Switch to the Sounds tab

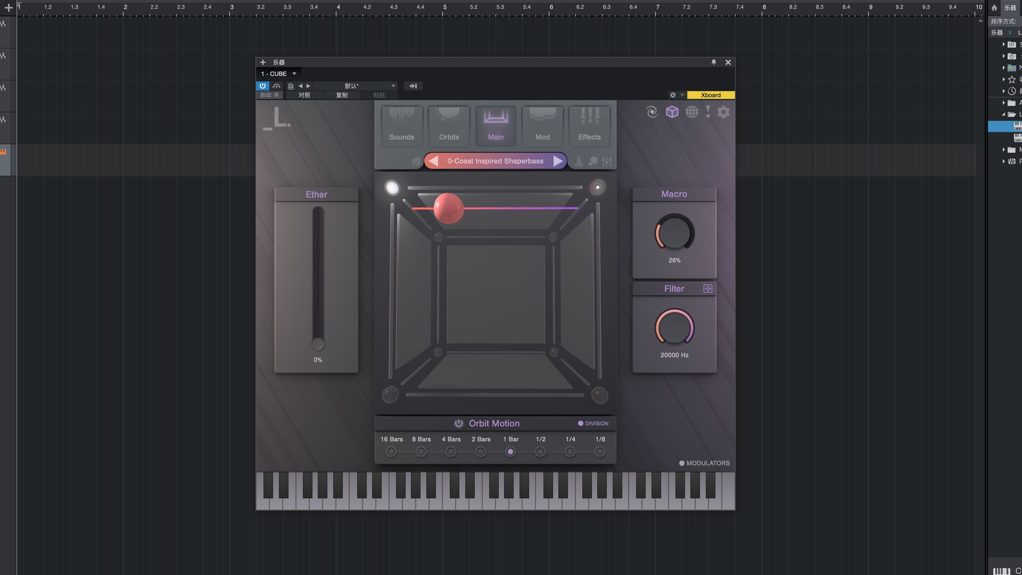coord(401,126)
